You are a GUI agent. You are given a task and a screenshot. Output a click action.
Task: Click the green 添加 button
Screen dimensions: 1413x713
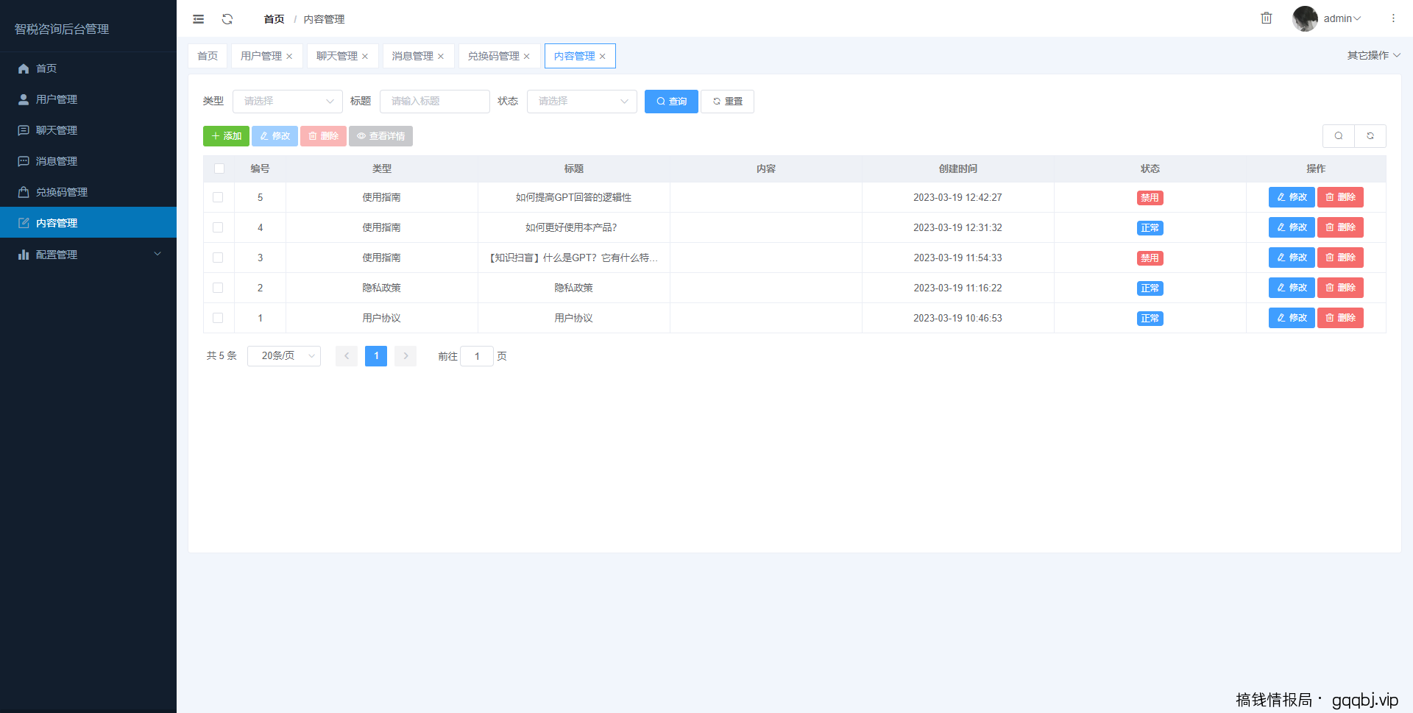[226, 136]
